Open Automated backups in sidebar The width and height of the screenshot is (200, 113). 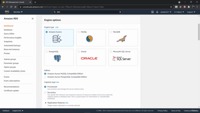click(12, 46)
